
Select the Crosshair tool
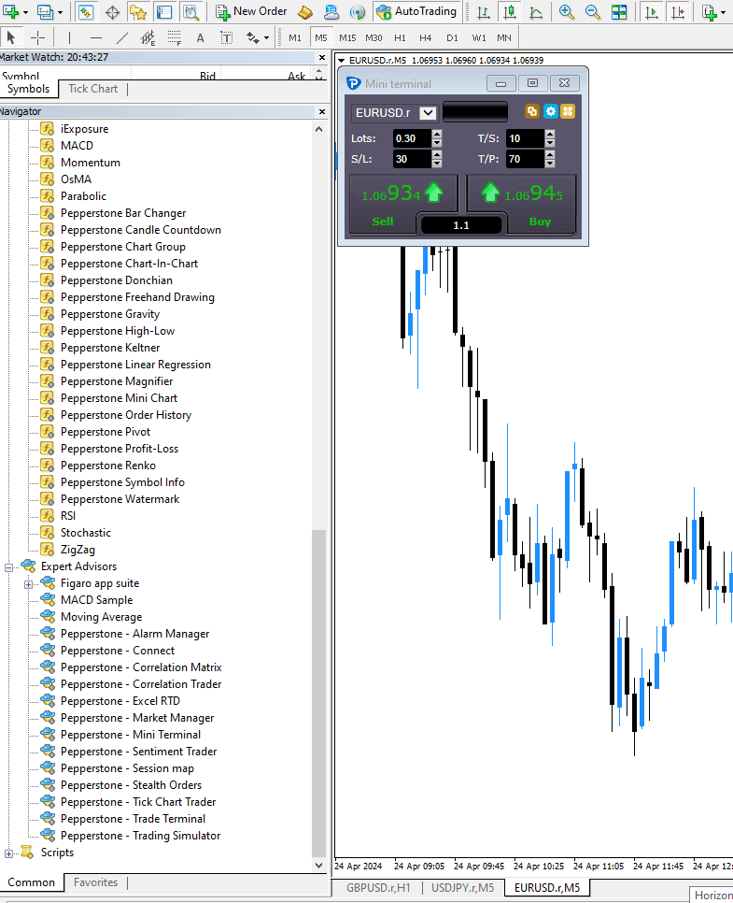tap(38, 38)
